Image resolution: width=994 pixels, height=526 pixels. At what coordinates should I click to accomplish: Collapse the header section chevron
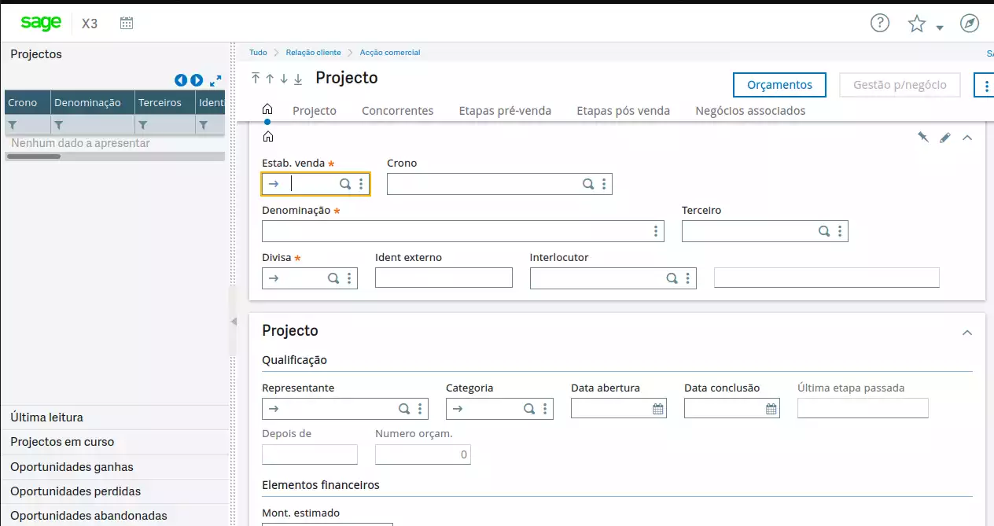[967, 138]
